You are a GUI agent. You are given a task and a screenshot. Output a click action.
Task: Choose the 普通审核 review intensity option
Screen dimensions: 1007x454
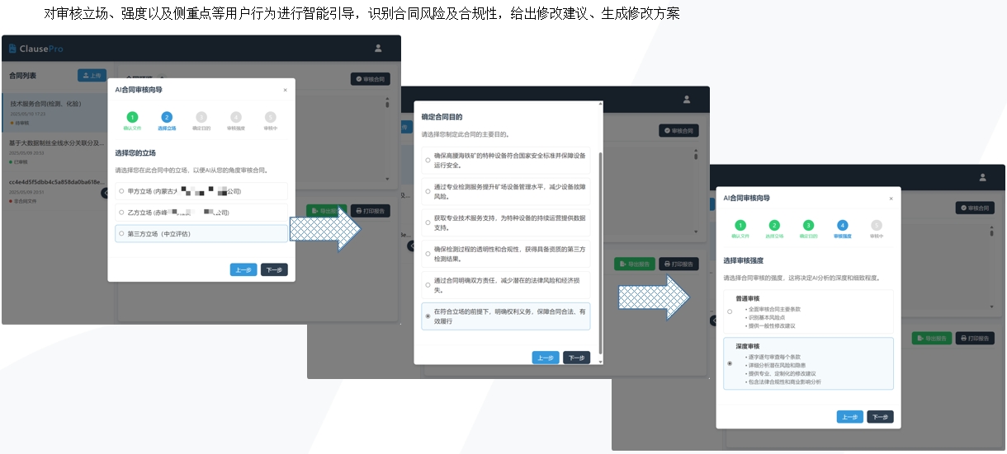(x=729, y=311)
